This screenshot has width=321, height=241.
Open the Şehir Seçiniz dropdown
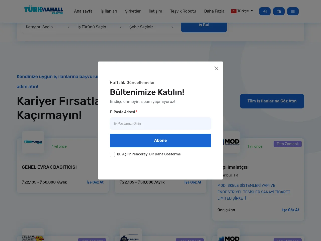[151, 27]
